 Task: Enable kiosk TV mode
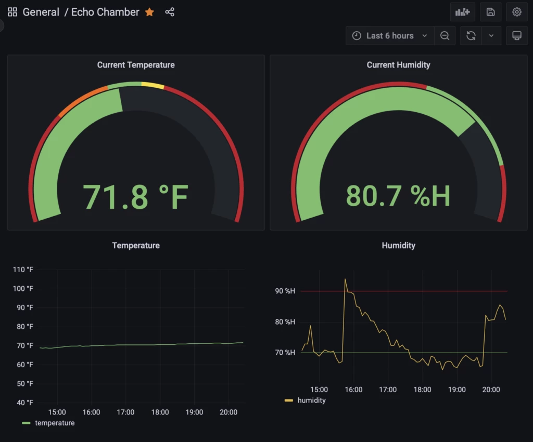click(x=516, y=35)
